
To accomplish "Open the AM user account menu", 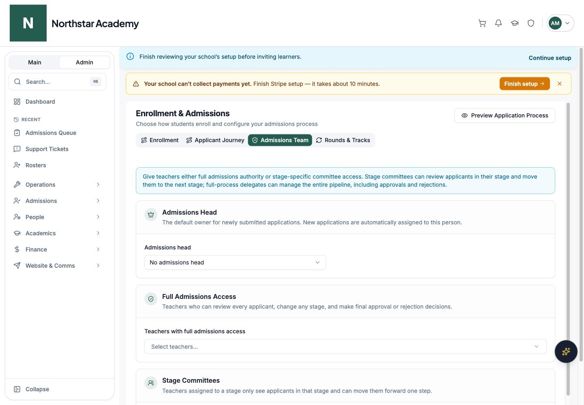I will (560, 23).
